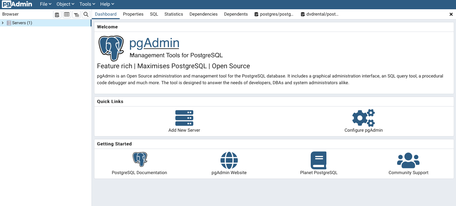This screenshot has width=456, height=206.
Task: Click the PostgreSQL Documentation elephant icon
Action: pyautogui.click(x=140, y=159)
